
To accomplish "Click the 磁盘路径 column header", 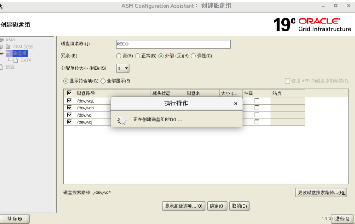I will [113, 93].
